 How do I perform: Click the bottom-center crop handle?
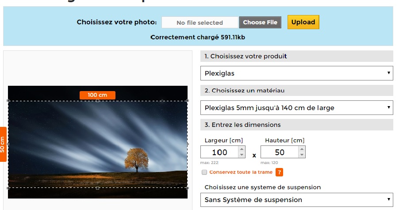tap(97, 188)
